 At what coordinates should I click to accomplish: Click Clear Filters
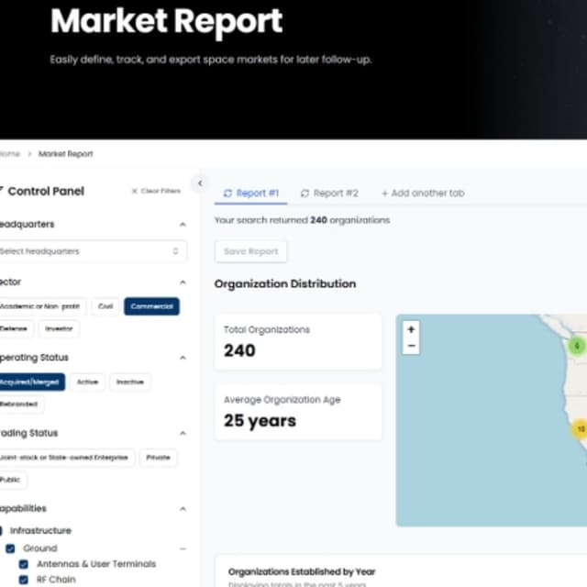(156, 191)
